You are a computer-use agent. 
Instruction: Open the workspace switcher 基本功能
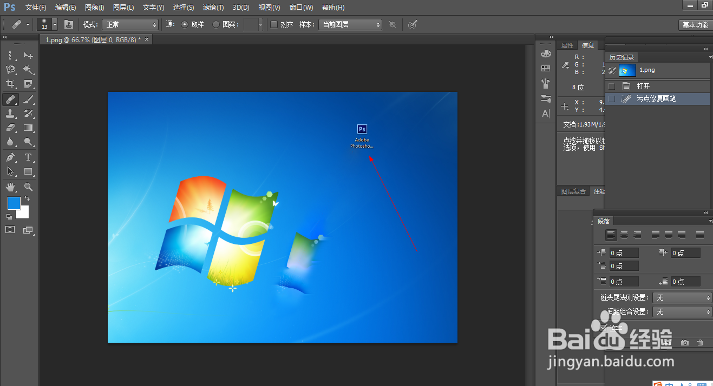(x=695, y=25)
